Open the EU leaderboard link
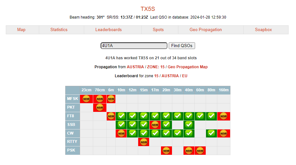Image resolution: width=296 pixels, height=165 pixels. pos(185,76)
